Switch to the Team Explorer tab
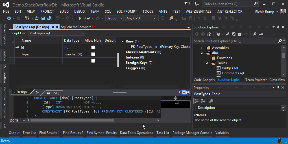Image resolution: width=288 pixels, height=144 pixels. click(x=256, y=80)
